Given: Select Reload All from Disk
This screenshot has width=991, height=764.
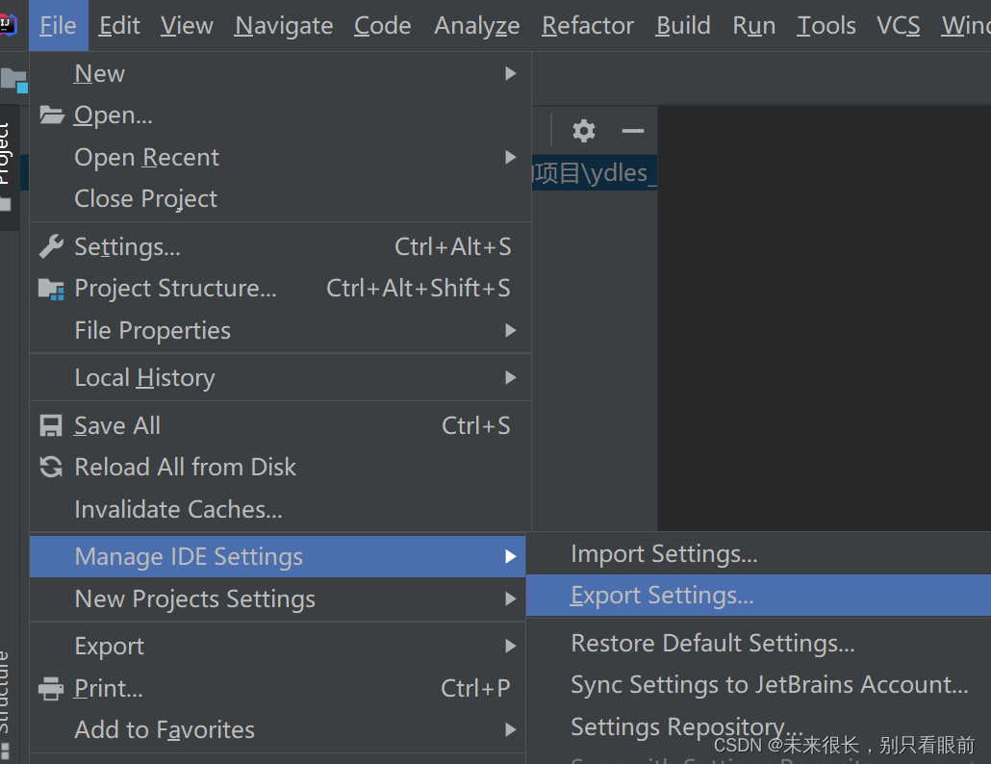Looking at the screenshot, I should [280, 467].
